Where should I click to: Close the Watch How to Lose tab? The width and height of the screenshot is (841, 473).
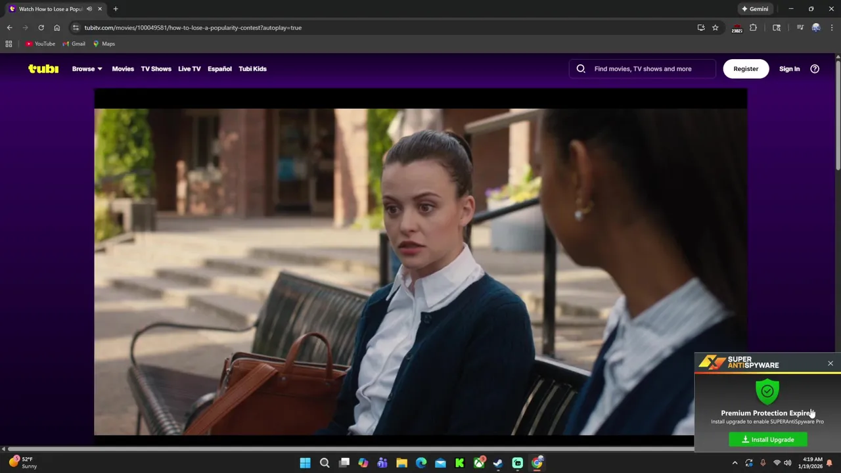click(x=100, y=9)
